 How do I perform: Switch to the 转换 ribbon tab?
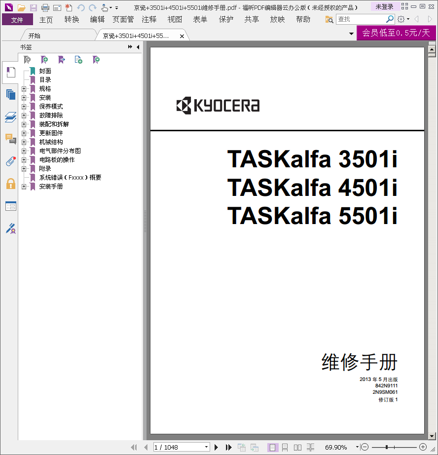click(72, 19)
